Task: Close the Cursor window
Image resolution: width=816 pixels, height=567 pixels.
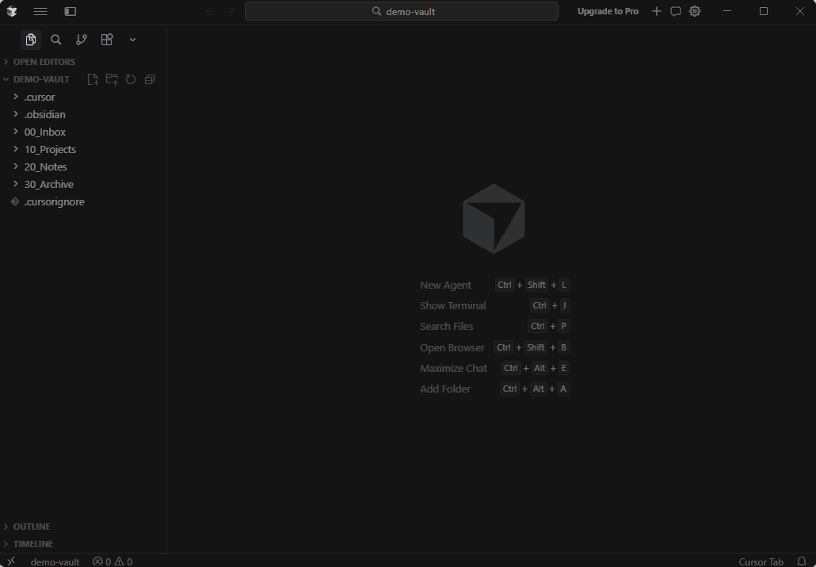Action: pyautogui.click(x=800, y=11)
